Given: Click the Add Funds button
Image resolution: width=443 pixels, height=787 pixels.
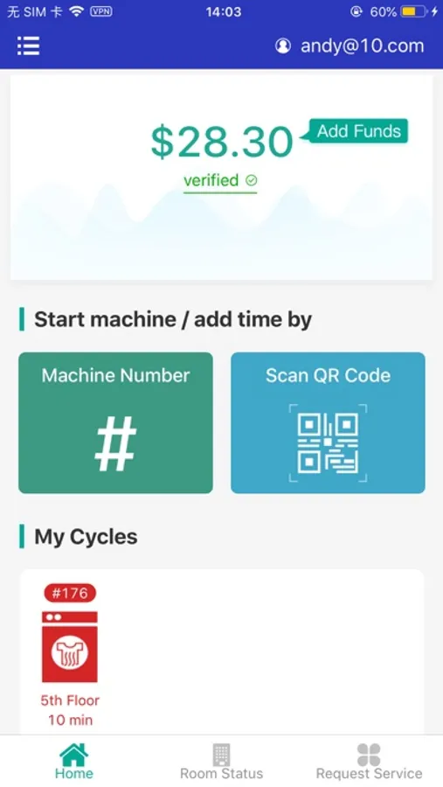Looking at the screenshot, I should pos(358,131).
